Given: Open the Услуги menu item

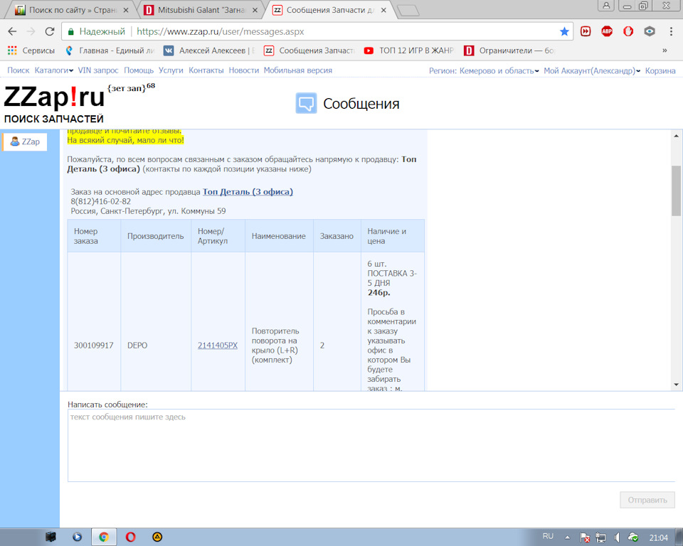Looking at the screenshot, I should [x=171, y=70].
